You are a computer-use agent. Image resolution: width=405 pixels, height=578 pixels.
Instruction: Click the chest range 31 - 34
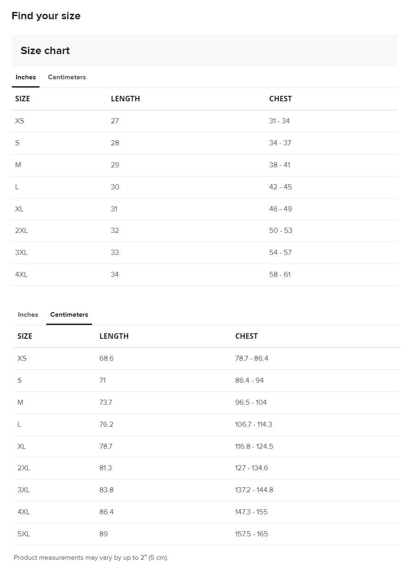click(x=279, y=121)
